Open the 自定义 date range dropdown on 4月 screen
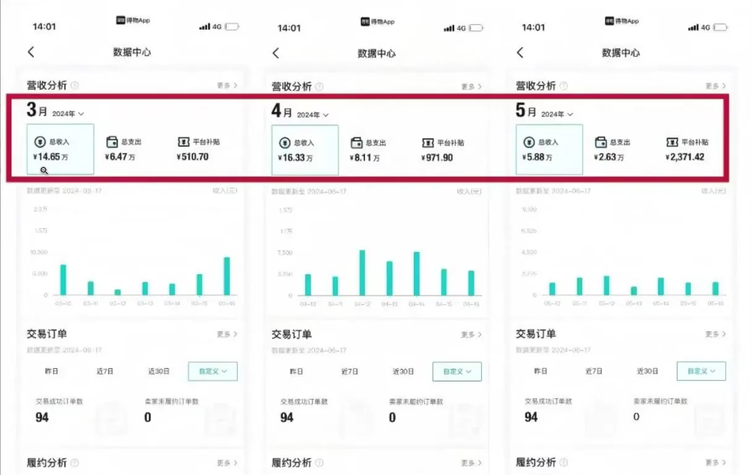 457,372
